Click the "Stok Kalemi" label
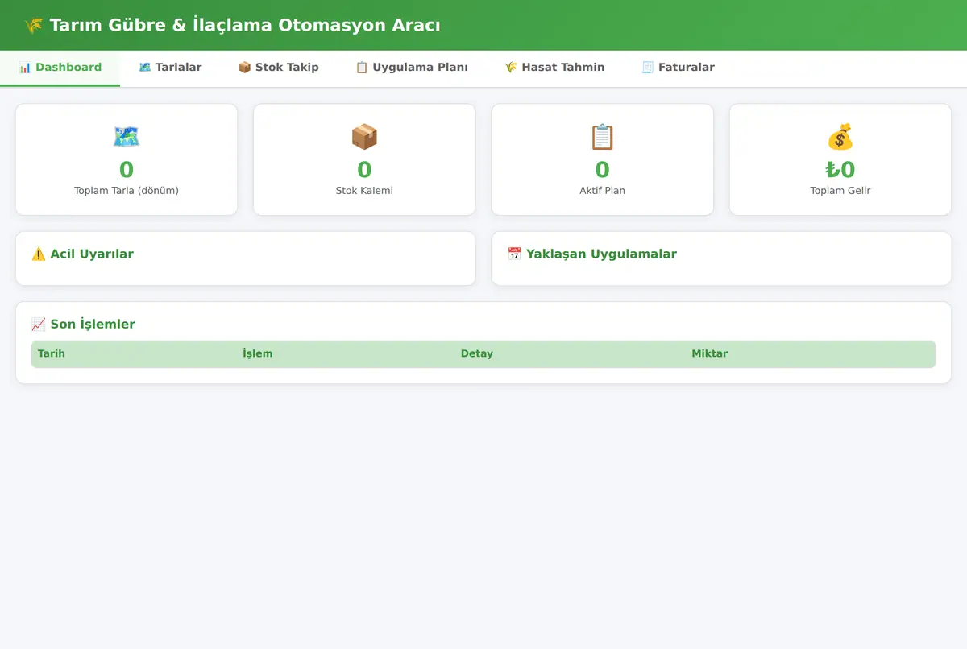967x649 pixels. (364, 191)
